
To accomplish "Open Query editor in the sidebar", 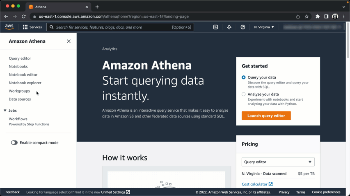I will (x=20, y=58).
